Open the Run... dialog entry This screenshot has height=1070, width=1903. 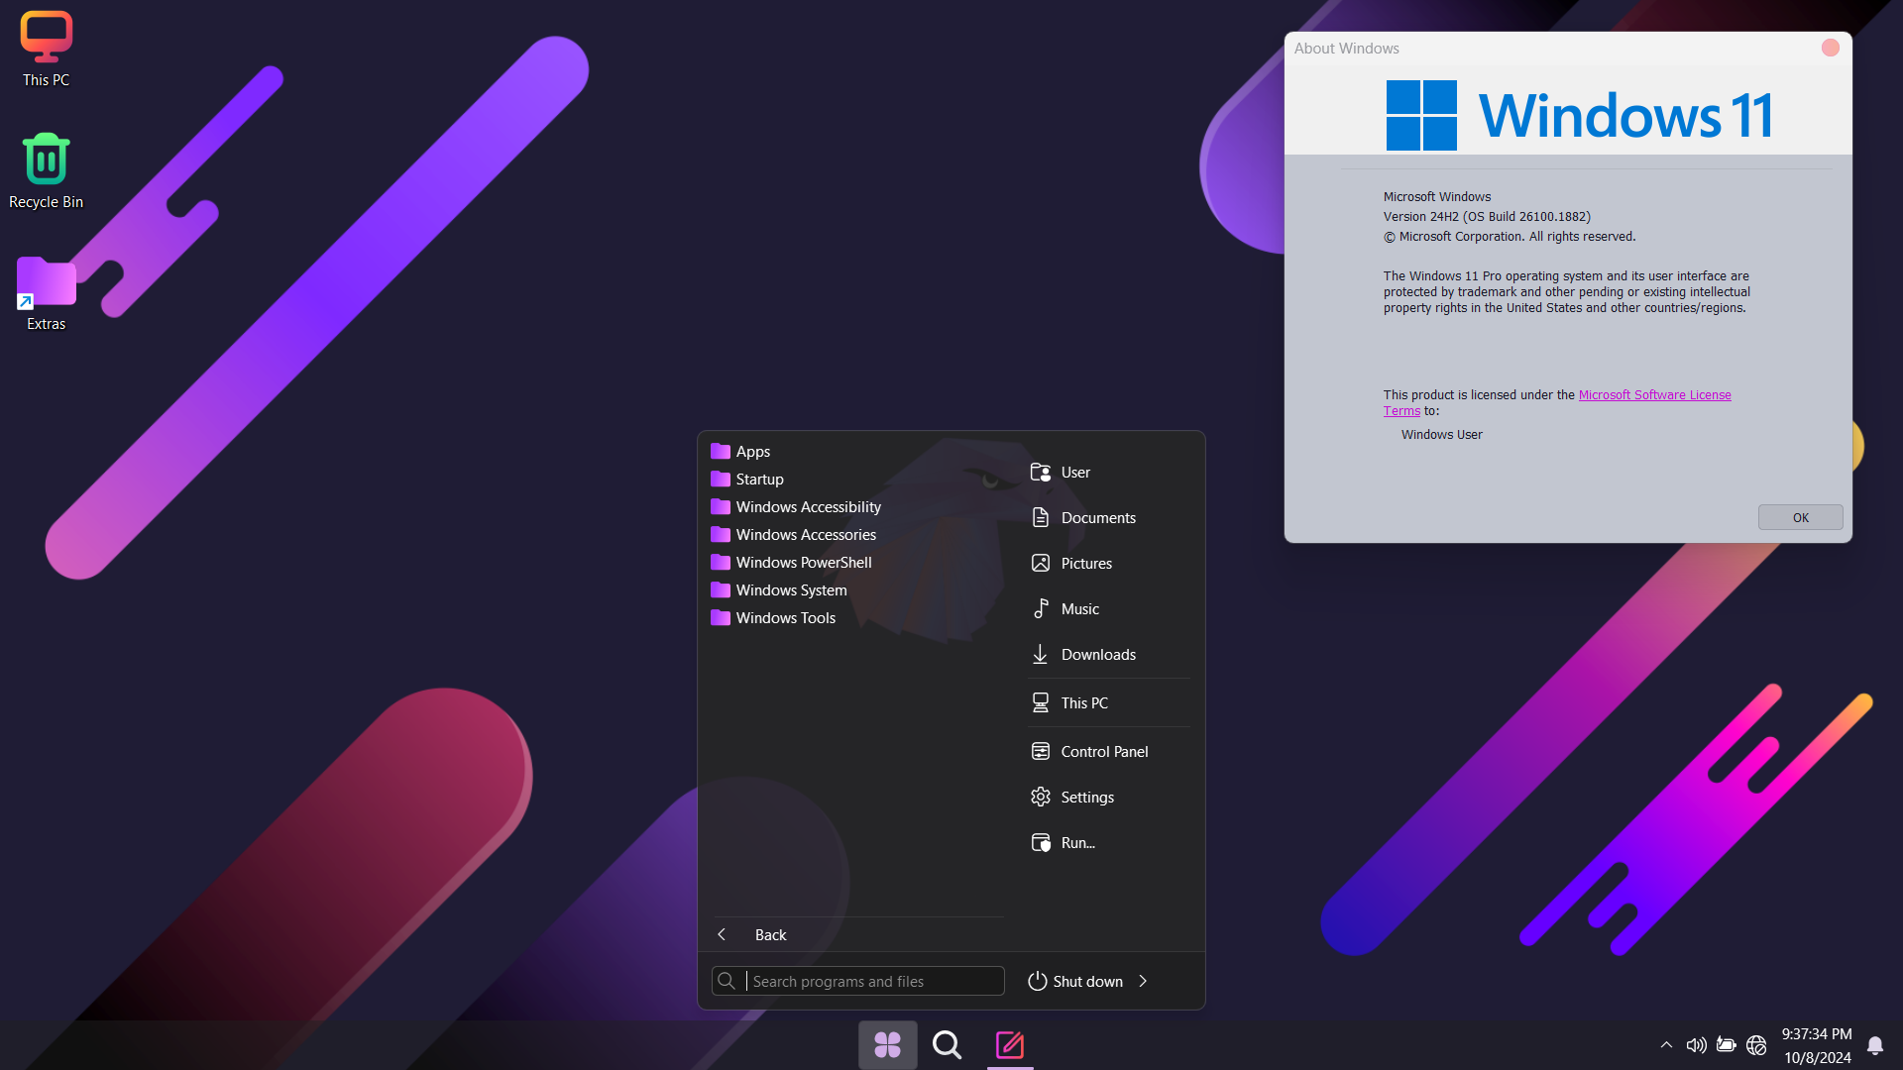1108,842
